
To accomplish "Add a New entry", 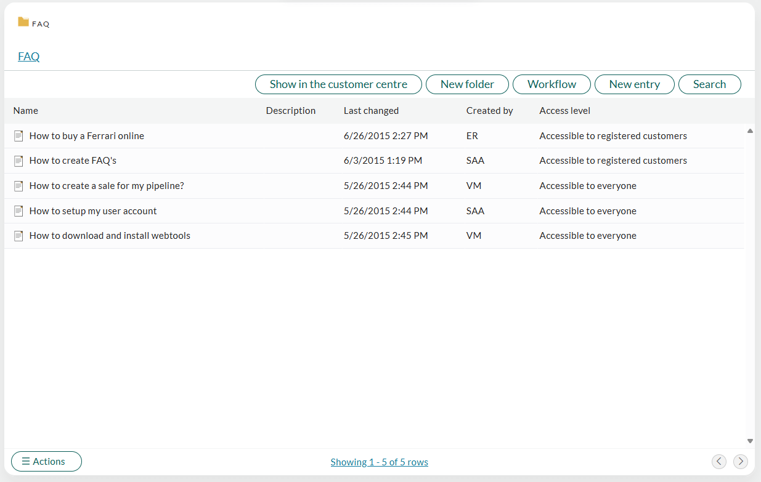I will click(634, 84).
